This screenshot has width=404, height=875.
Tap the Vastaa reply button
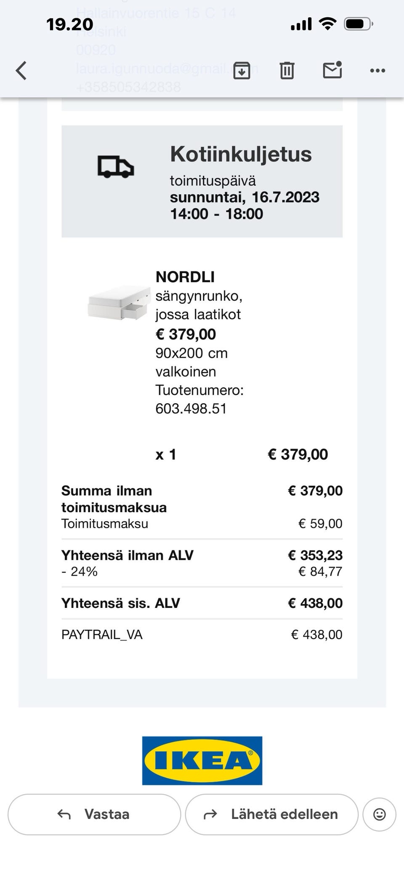click(x=94, y=814)
